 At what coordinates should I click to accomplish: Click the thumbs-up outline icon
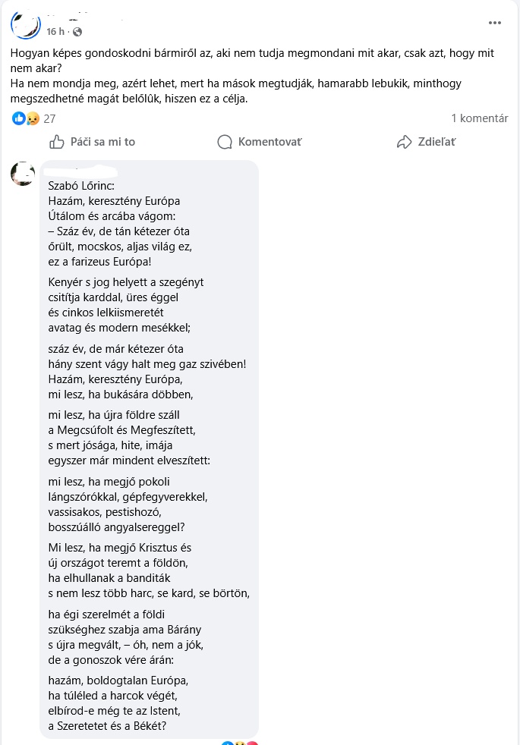tap(57, 142)
